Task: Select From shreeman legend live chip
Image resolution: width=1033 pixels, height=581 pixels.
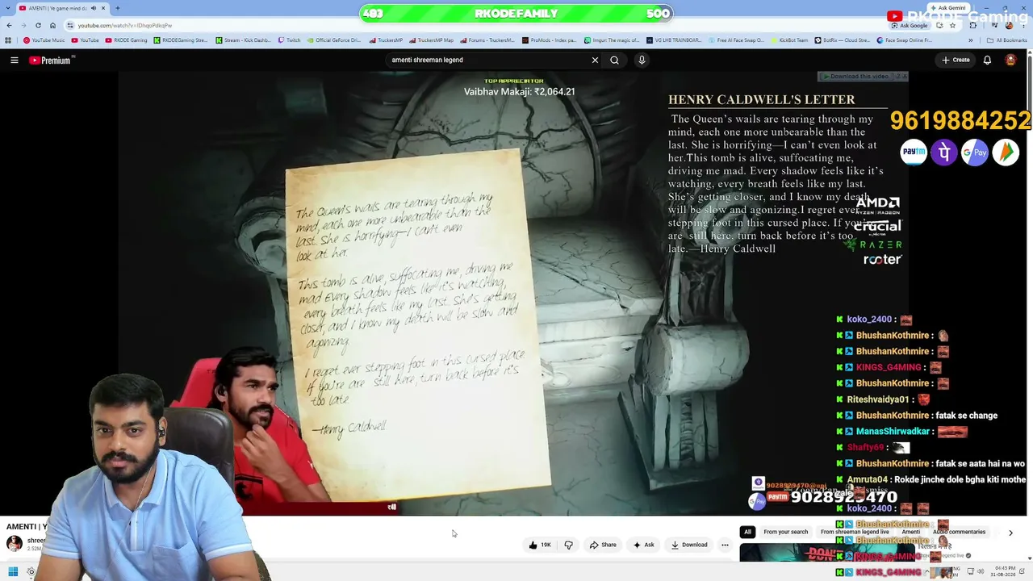Action: [855, 532]
